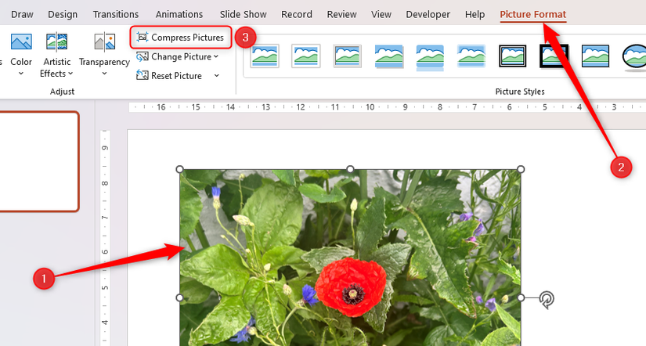The image size is (646, 346).
Task: Open the Help tab
Action: (x=475, y=14)
